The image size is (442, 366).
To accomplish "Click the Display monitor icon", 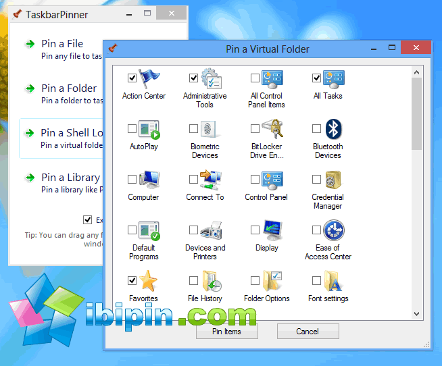I will pos(272,230).
